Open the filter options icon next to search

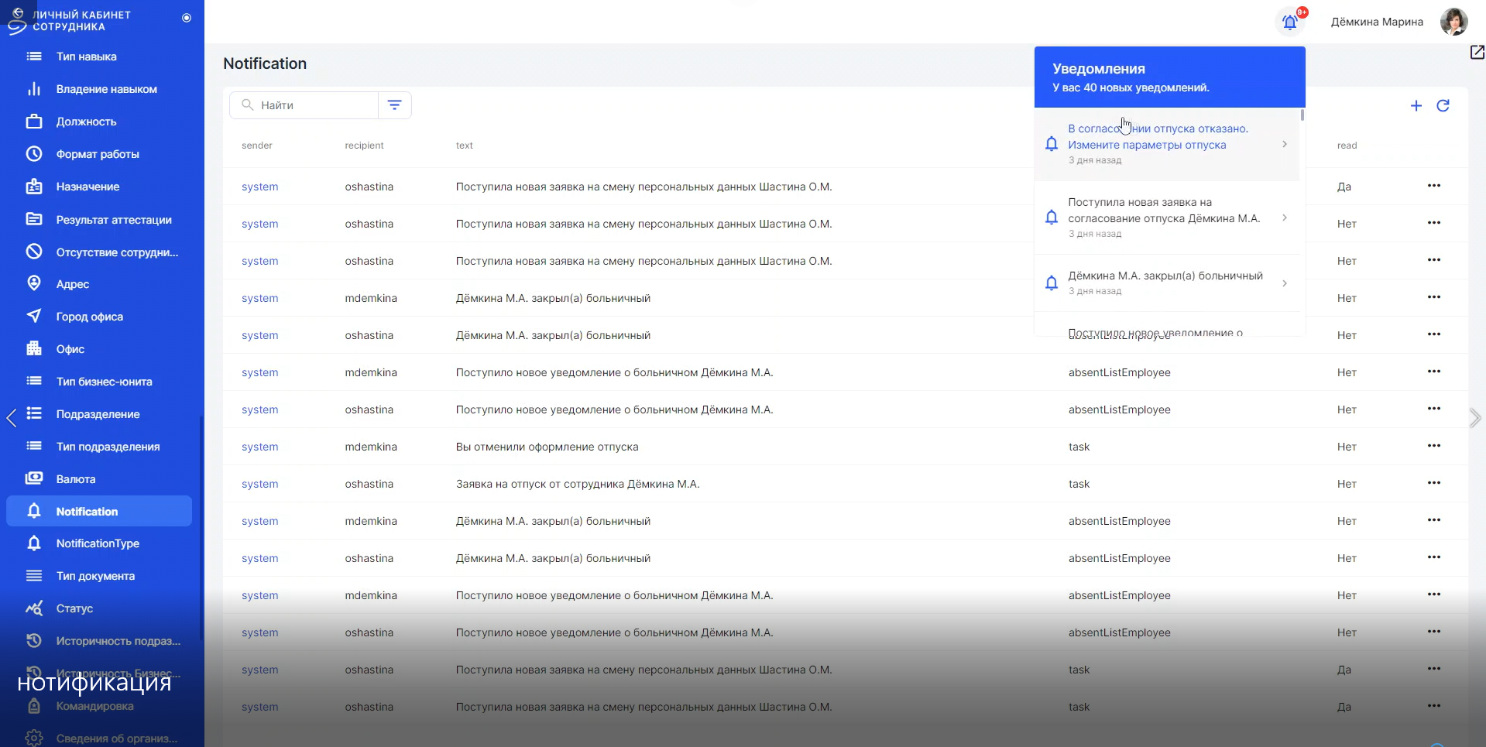[x=394, y=105]
